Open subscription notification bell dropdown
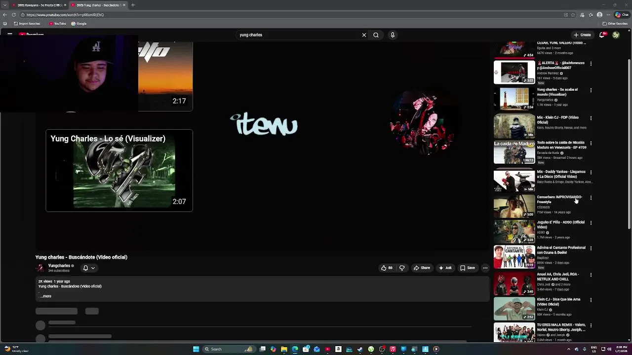This screenshot has height=355, width=632. (x=89, y=268)
